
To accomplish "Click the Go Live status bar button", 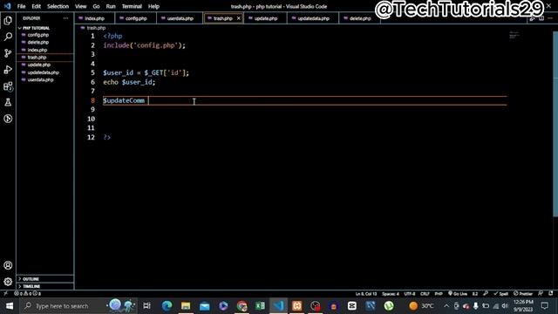I will [x=458, y=294].
